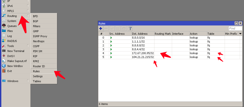Click the Exit door icon

coord(4,71)
